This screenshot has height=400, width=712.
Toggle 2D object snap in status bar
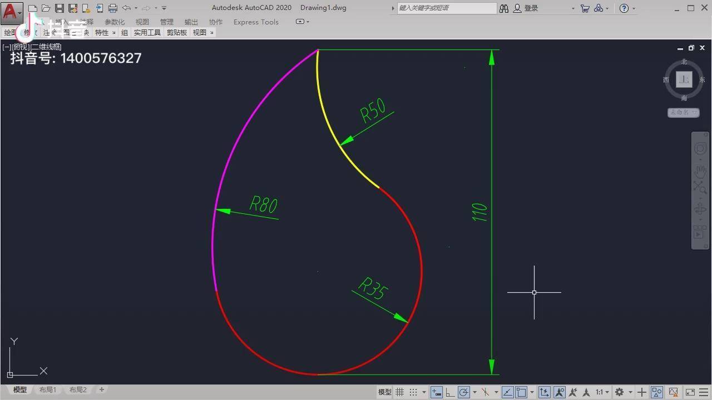[521, 392]
